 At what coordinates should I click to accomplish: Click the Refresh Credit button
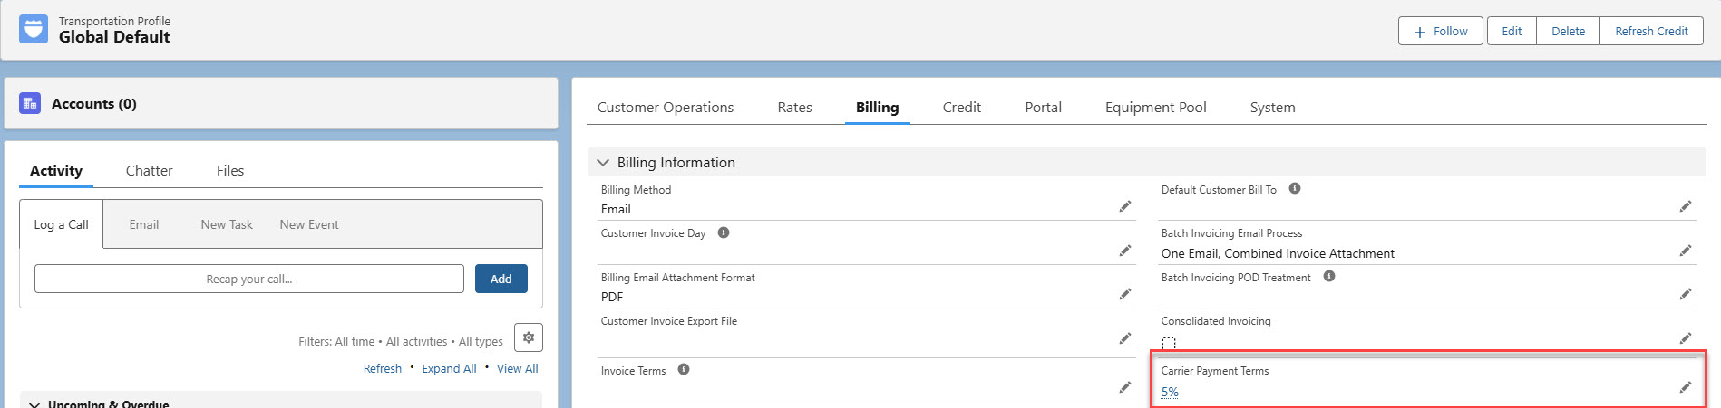click(x=1651, y=31)
